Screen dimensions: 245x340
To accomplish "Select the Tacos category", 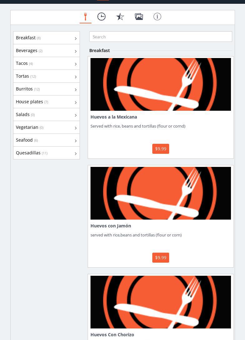I will click(22, 63).
